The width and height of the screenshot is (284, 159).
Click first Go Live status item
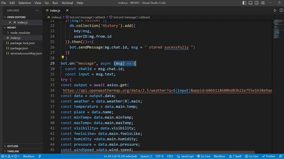(x=204, y=156)
